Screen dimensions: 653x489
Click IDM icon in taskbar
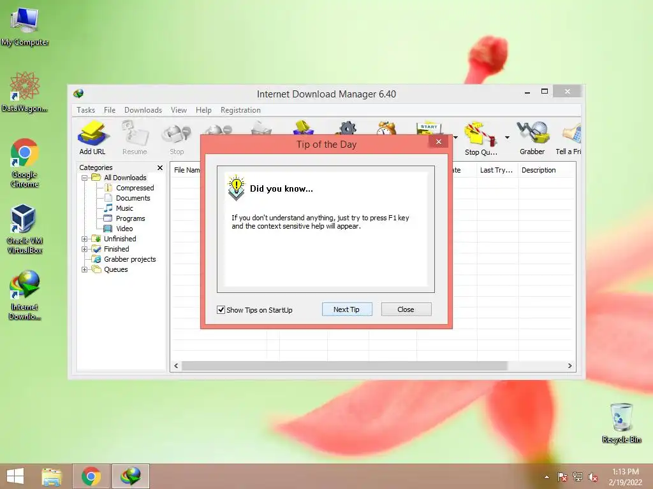(x=131, y=476)
